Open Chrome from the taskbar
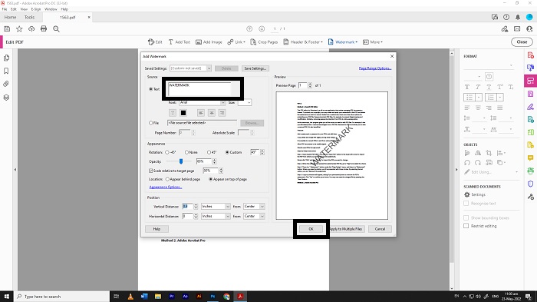 click(x=226, y=297)
